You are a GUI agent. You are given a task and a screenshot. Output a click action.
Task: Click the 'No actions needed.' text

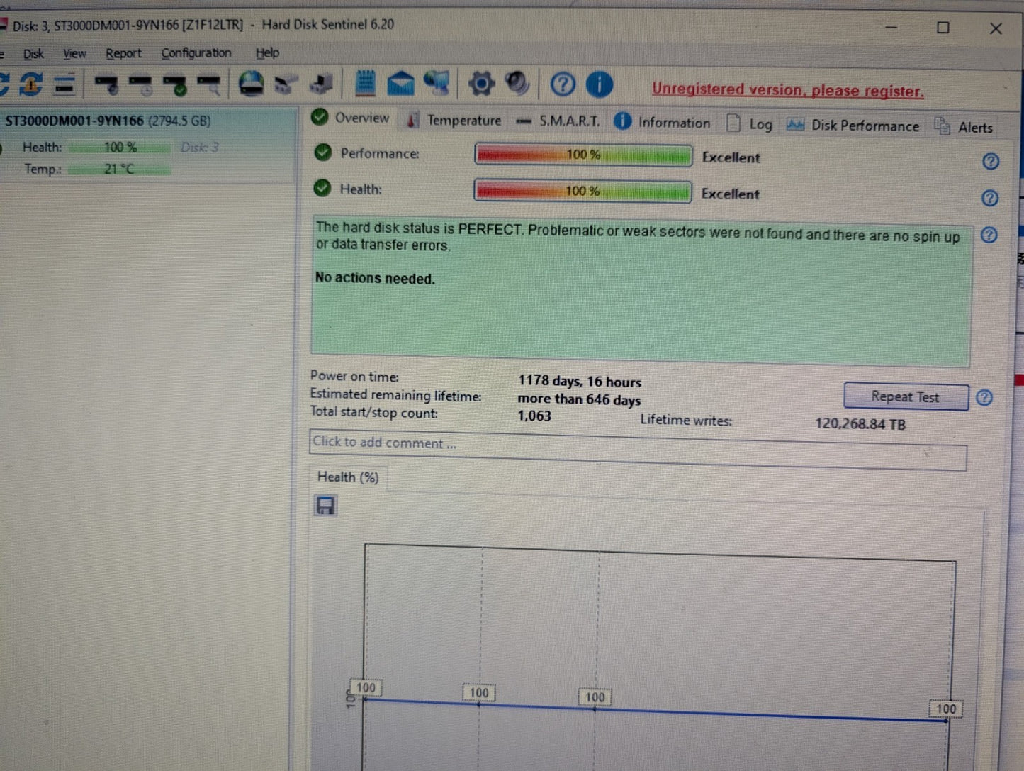click(375, 278)
